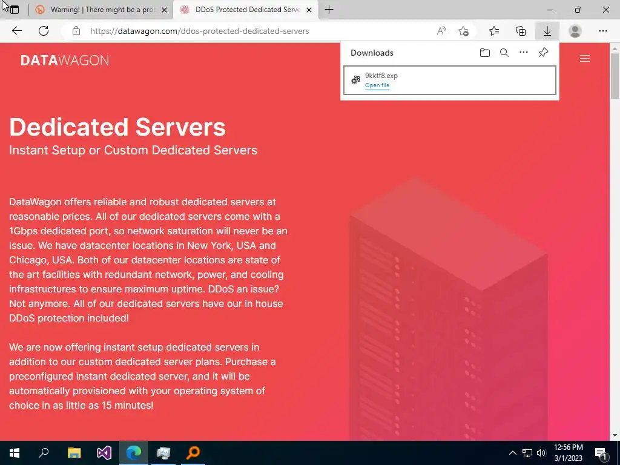Open the Collections icon
This screenshot has height=465, width=620.
(x=521, y=31)
